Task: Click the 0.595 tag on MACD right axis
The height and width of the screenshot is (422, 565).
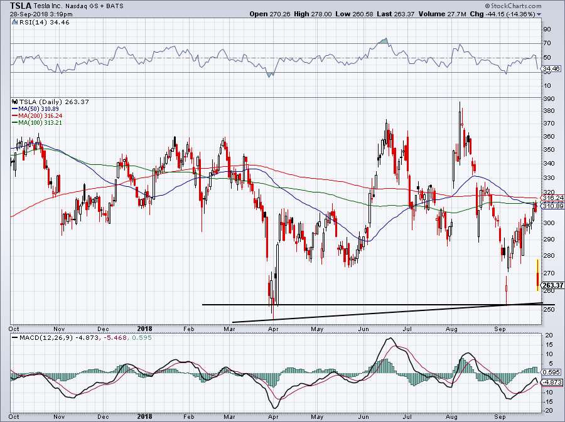Action: (x=551, y=372)
